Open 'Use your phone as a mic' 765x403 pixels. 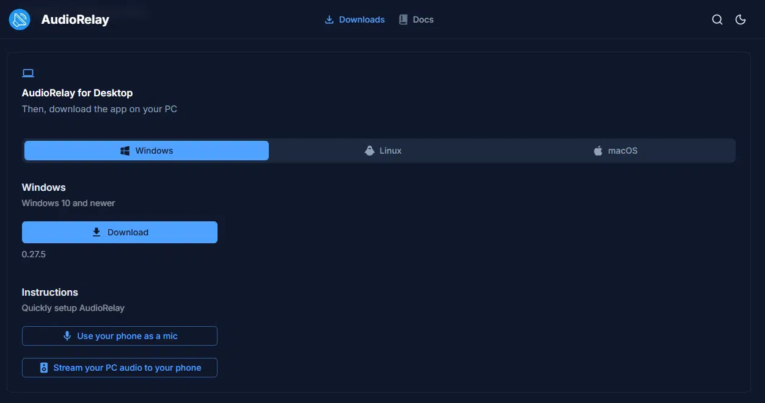click(x=127, y=336)
